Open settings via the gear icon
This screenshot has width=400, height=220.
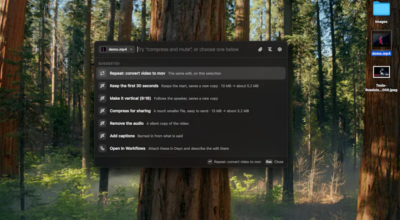279,49
